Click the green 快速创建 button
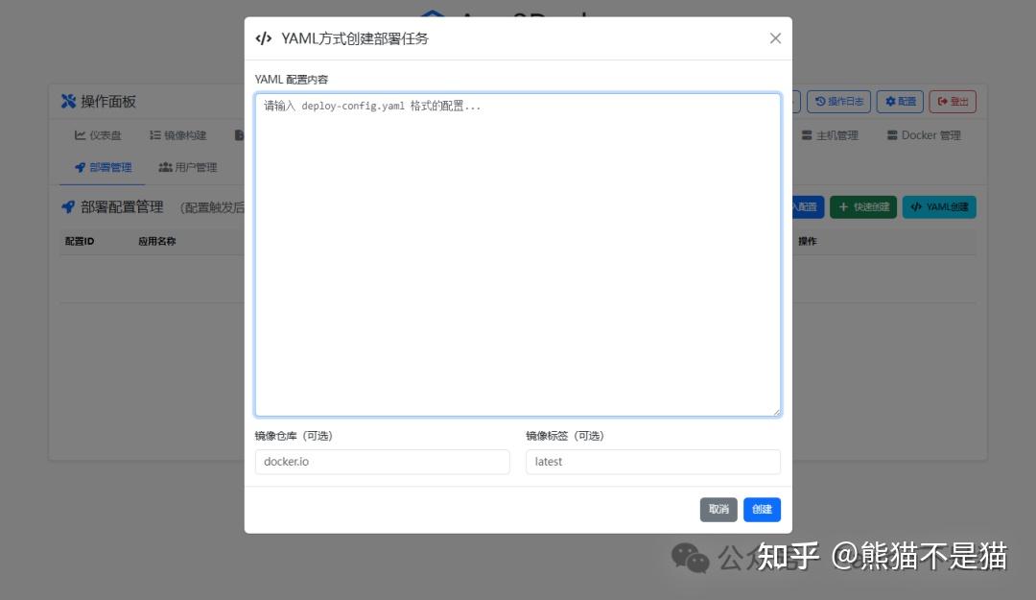Screen dimensions: 1036x600 862,206
